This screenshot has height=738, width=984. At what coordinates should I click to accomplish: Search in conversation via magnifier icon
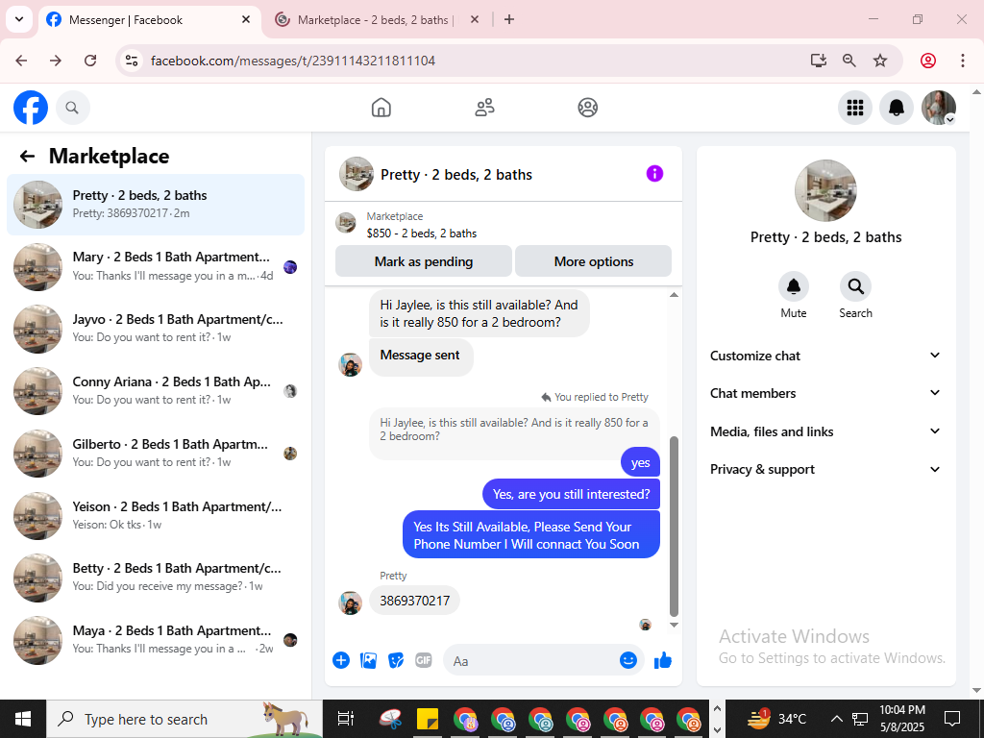click(855, 286)
